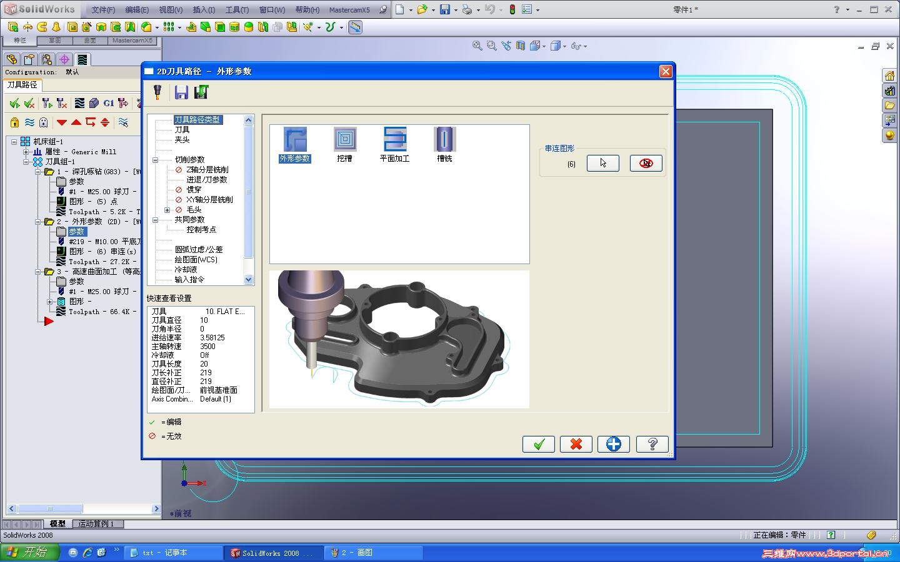
Task: Collapse the 共同参数 node in dialog tree
Action: tap(155, 220)
